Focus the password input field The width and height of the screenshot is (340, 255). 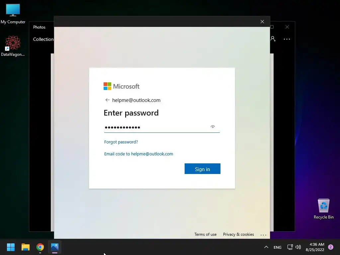(x=162, y=127)
